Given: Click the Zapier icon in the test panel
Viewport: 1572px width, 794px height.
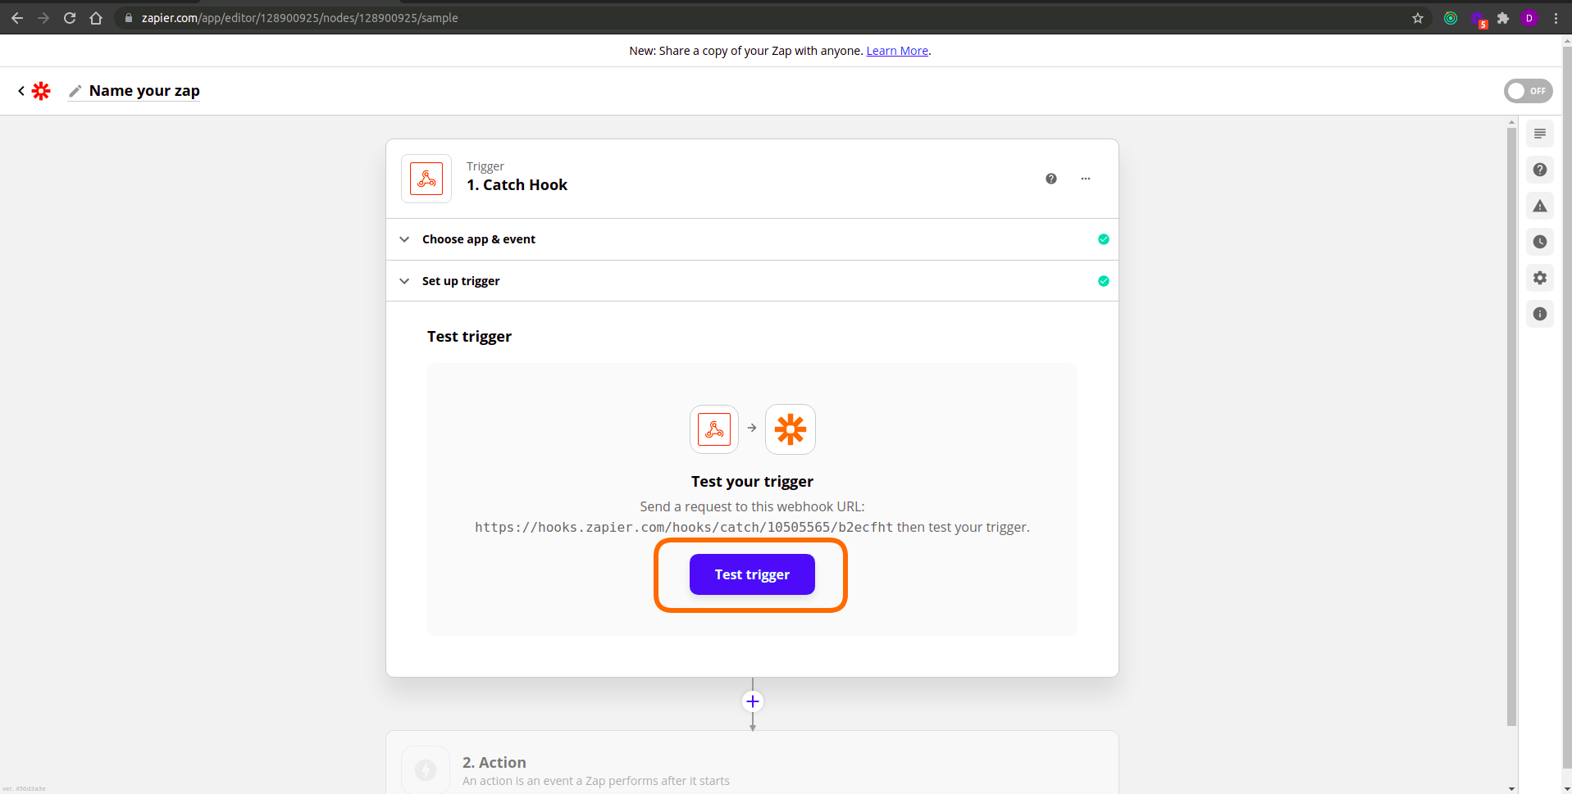Looking at the screenshot, I should (x=791, y=429).
